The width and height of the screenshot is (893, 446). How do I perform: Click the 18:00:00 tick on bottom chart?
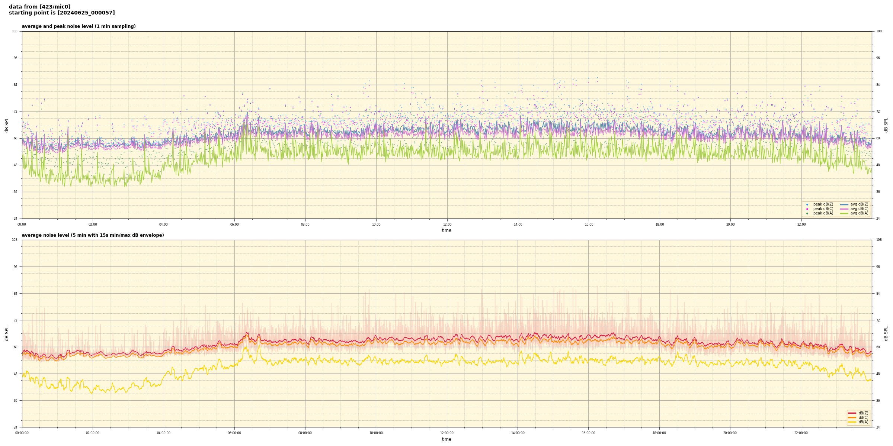click(659, 433)
